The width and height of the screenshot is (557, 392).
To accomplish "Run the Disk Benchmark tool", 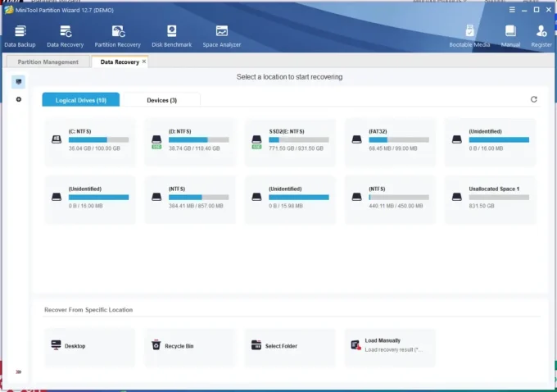I will tap(171, 34).
